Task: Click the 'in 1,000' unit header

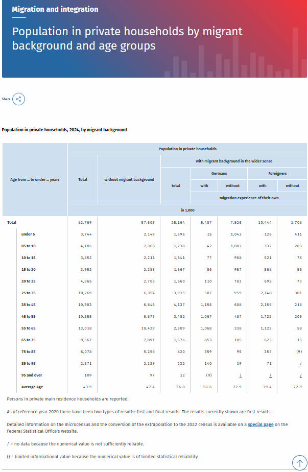Action: tap(187, 210)
